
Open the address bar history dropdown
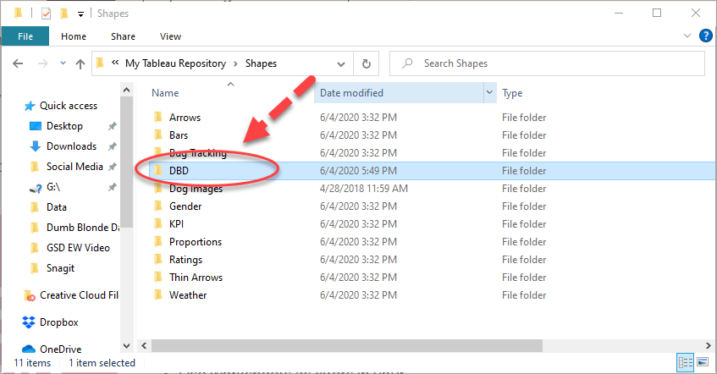pos(341,64)
